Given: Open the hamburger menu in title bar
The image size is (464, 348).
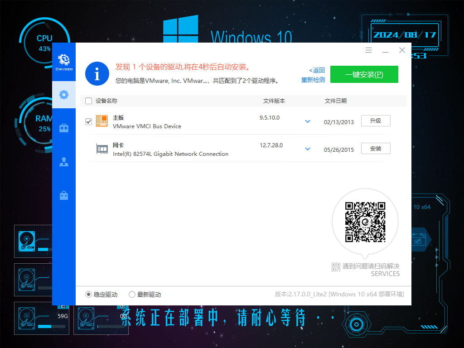Looking at the screenshot, I should click(368, 50).
